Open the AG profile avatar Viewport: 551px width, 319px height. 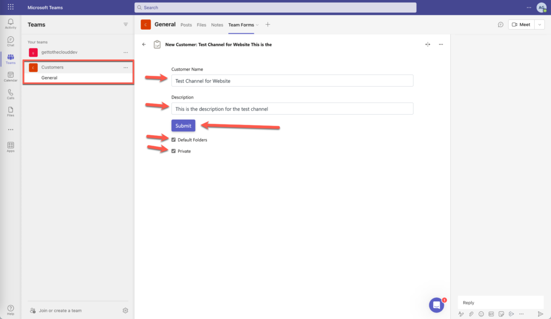[x=541, y=8]
